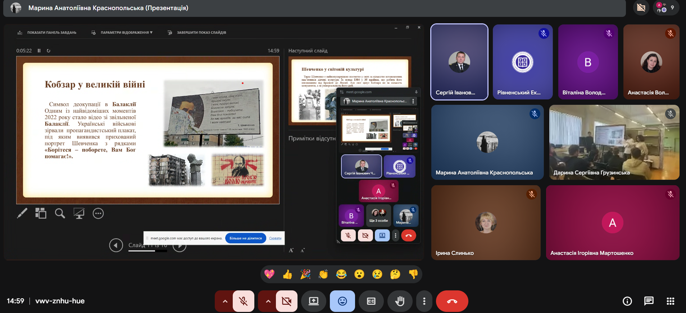Toggle closed captions

click(x=371, y=301)
